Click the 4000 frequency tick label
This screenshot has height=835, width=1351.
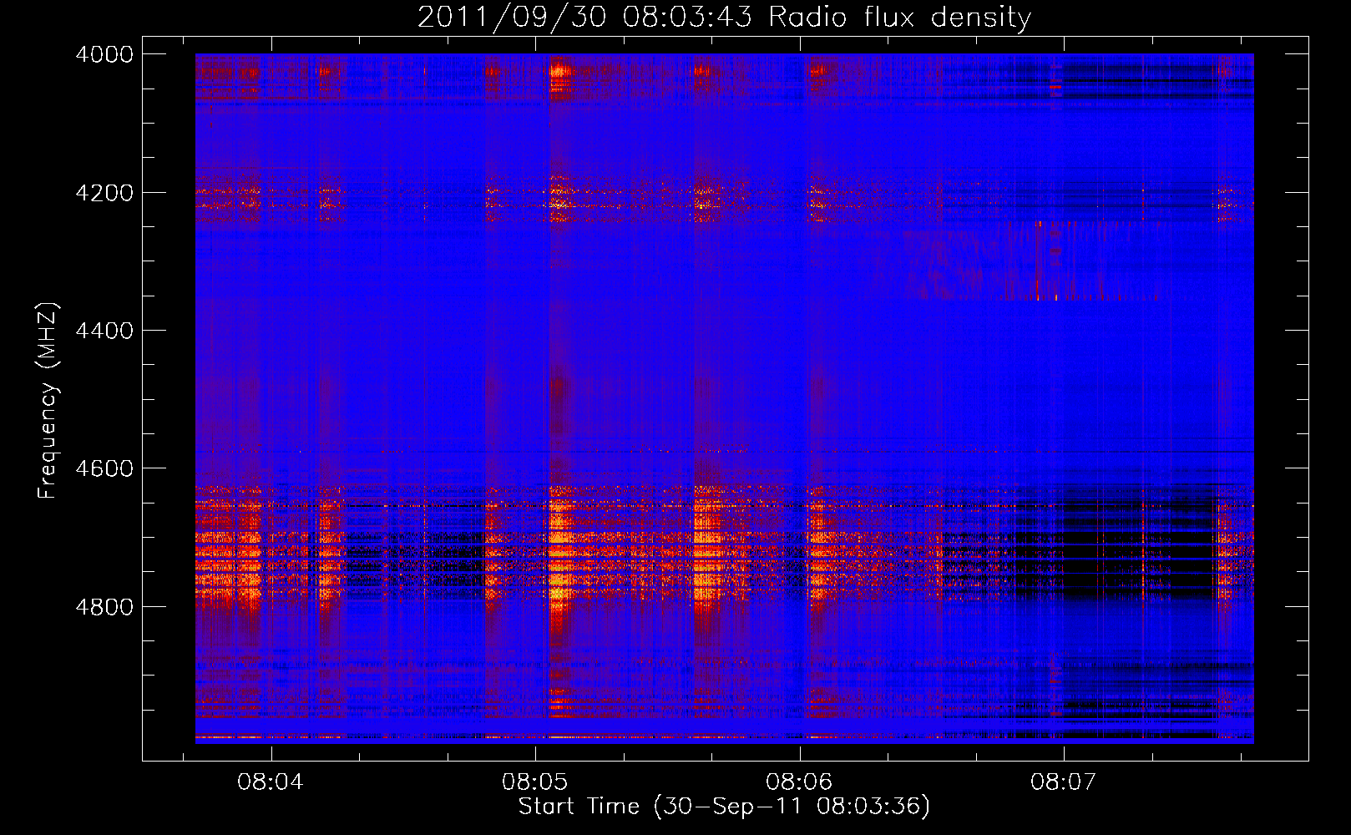[x=104, y=54]
